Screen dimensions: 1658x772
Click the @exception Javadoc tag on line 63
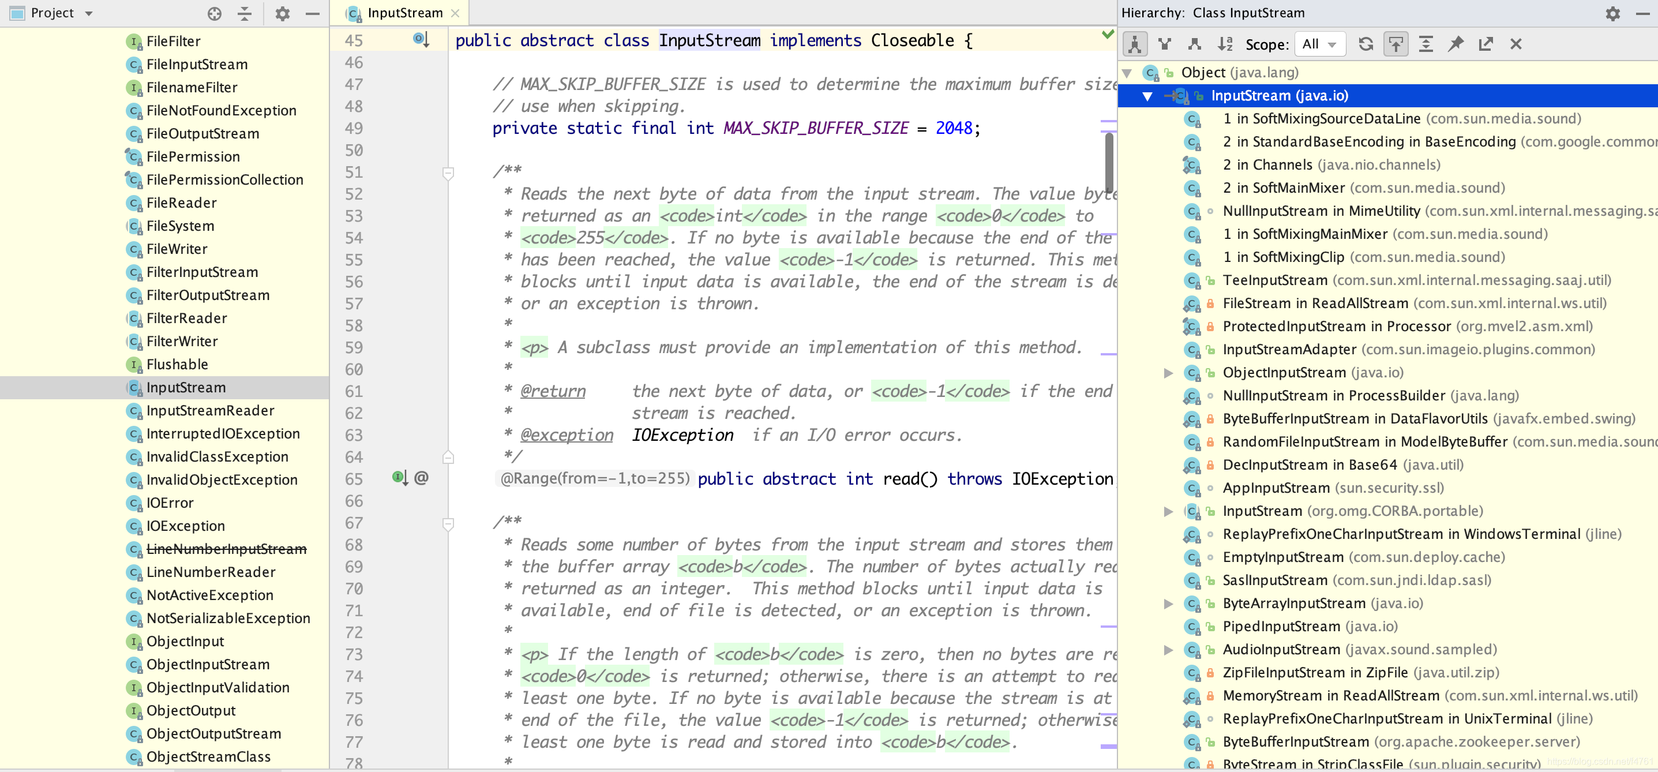[x=567, y=435]
